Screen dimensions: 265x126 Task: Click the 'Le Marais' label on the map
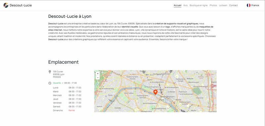(171, 92)
